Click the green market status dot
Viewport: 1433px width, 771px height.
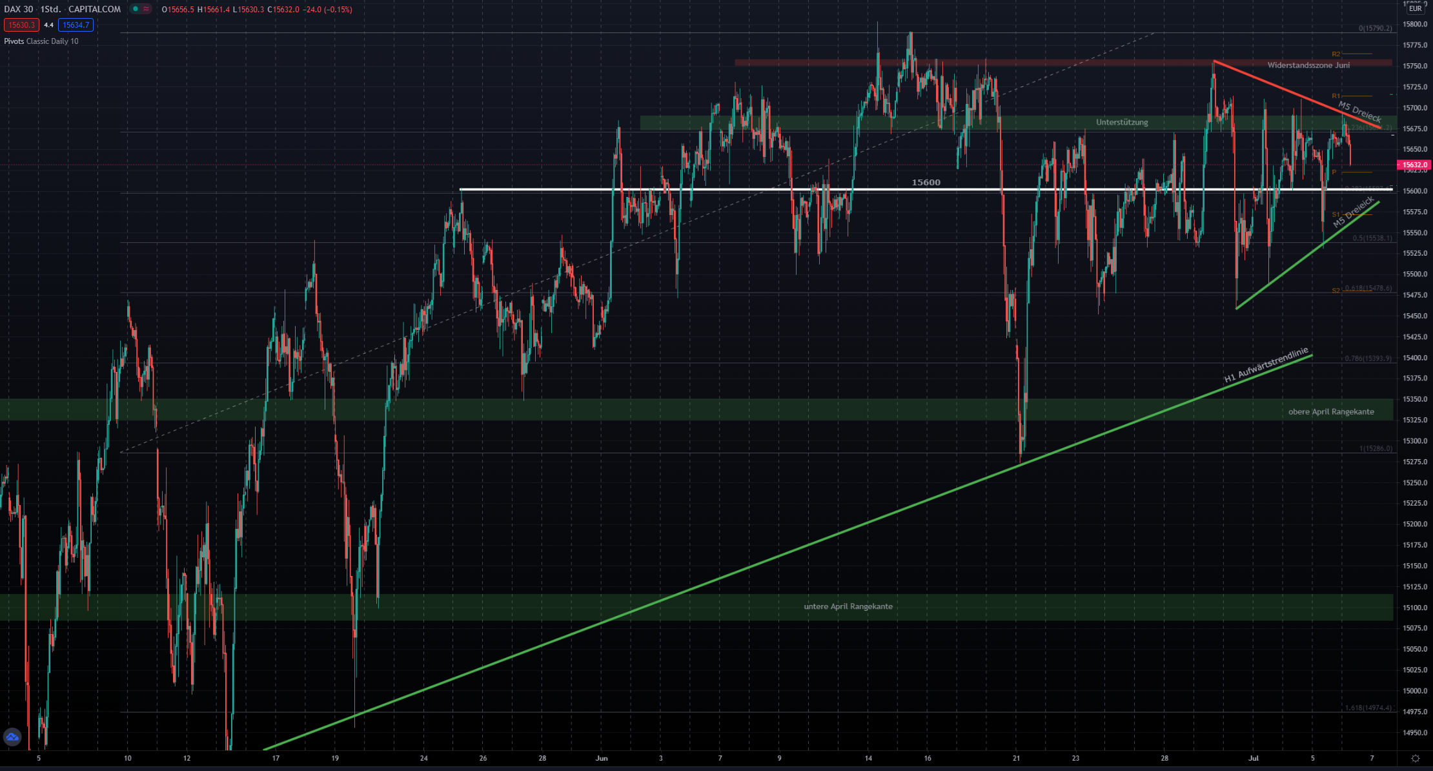pos(135,9)
